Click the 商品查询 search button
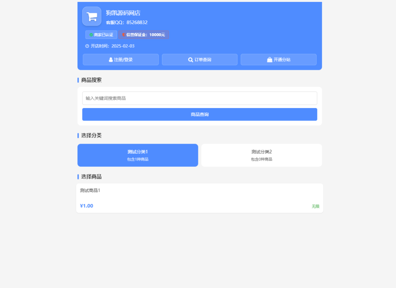 pyautogui.click(x=199, y=114)
